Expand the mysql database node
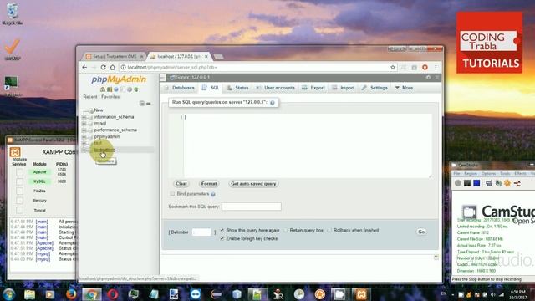535x301 pixels. point(84,124)
